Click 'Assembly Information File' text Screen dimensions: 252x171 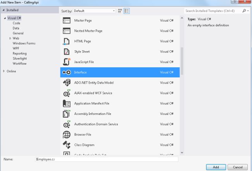click(93, 114)
